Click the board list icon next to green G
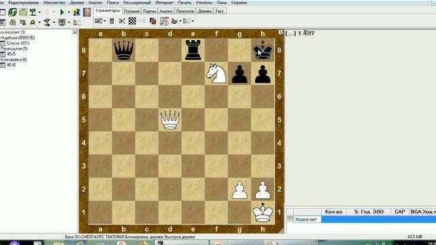Screen dimensions: 436x245 [23, 12]
